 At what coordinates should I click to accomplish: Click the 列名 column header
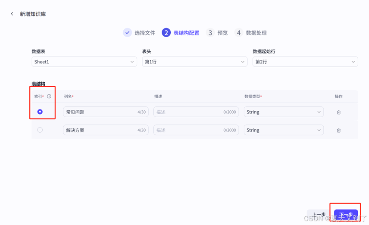(69, 97)
